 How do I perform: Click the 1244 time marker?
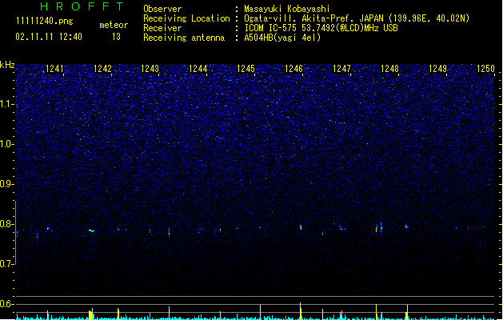(198, 69)
